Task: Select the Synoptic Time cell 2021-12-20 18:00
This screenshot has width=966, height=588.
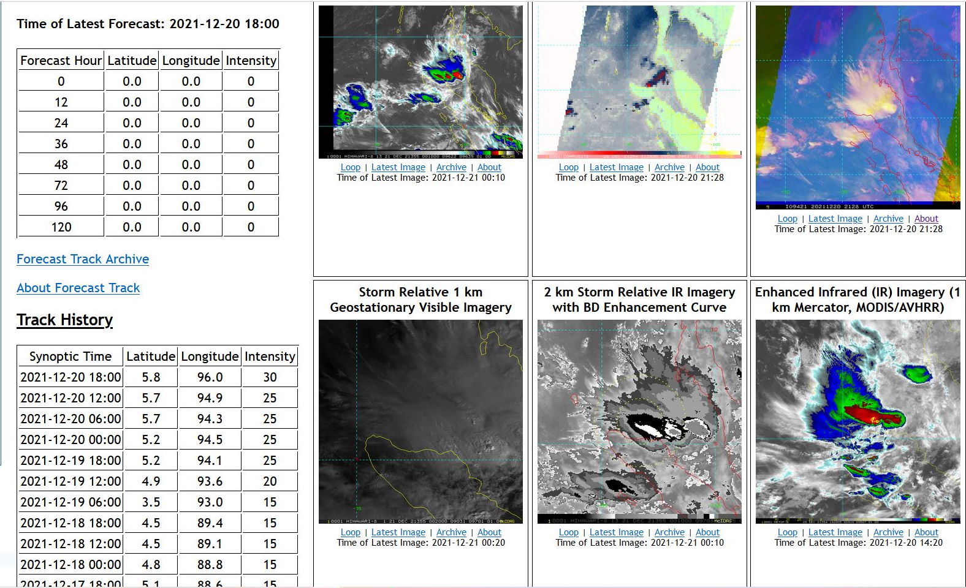Action: [70, 377]
